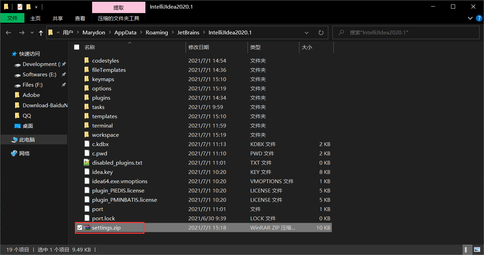Screen dimensions: 484x255
Task: Click the Files (F:) drive icon
Action: coord(17,85)
